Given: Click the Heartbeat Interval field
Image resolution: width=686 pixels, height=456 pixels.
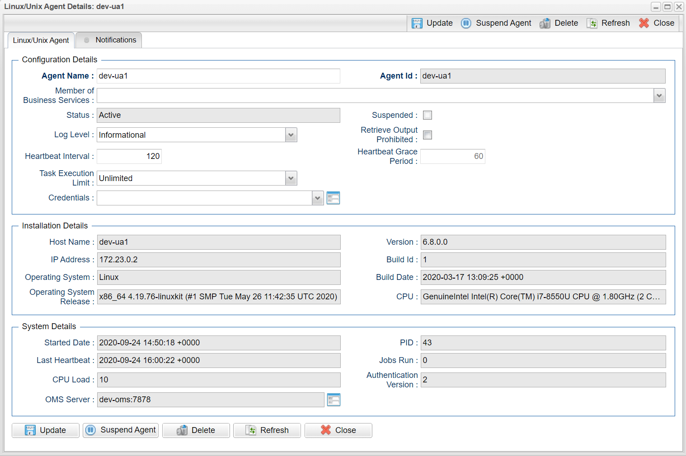Looking at the screenshot, I should [x=129, y=157].
